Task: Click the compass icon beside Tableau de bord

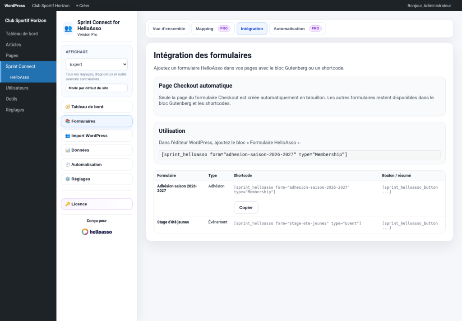Action: (68, 107)
